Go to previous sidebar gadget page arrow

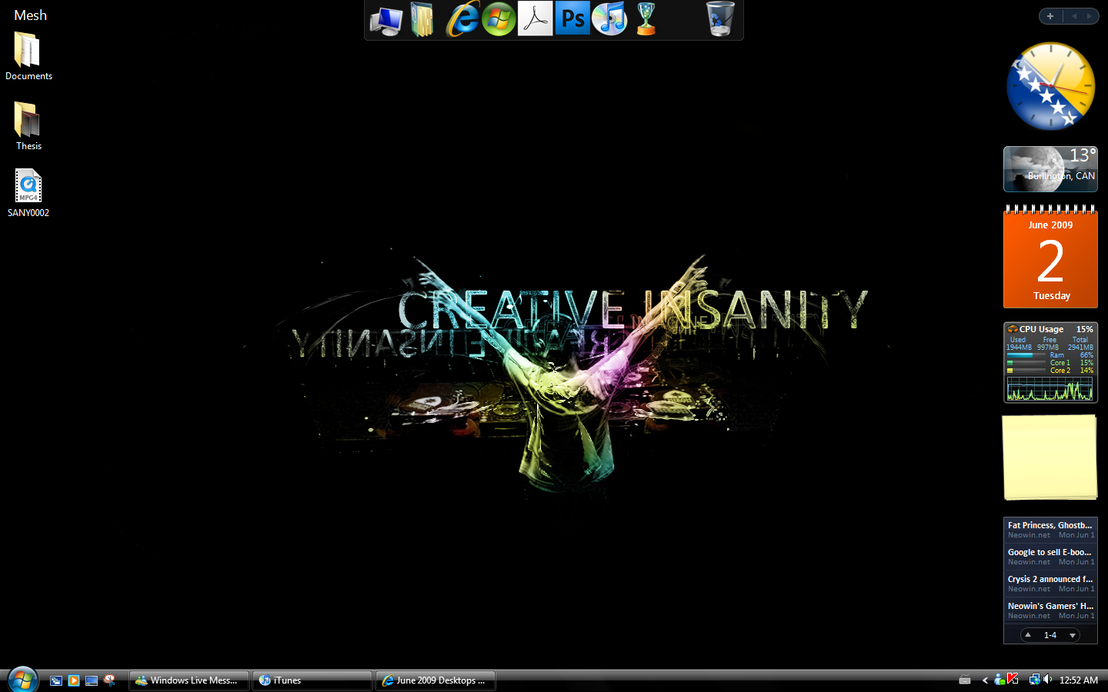pos(1073,16)
